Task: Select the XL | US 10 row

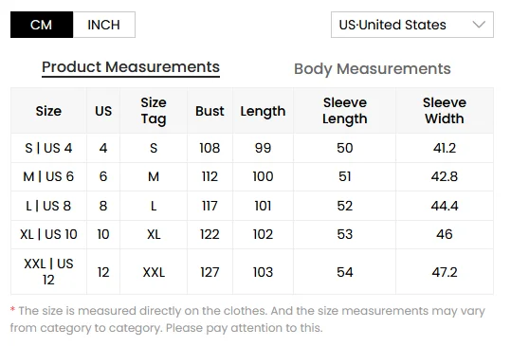Action: pyautogui.click(x=252, y=234)
